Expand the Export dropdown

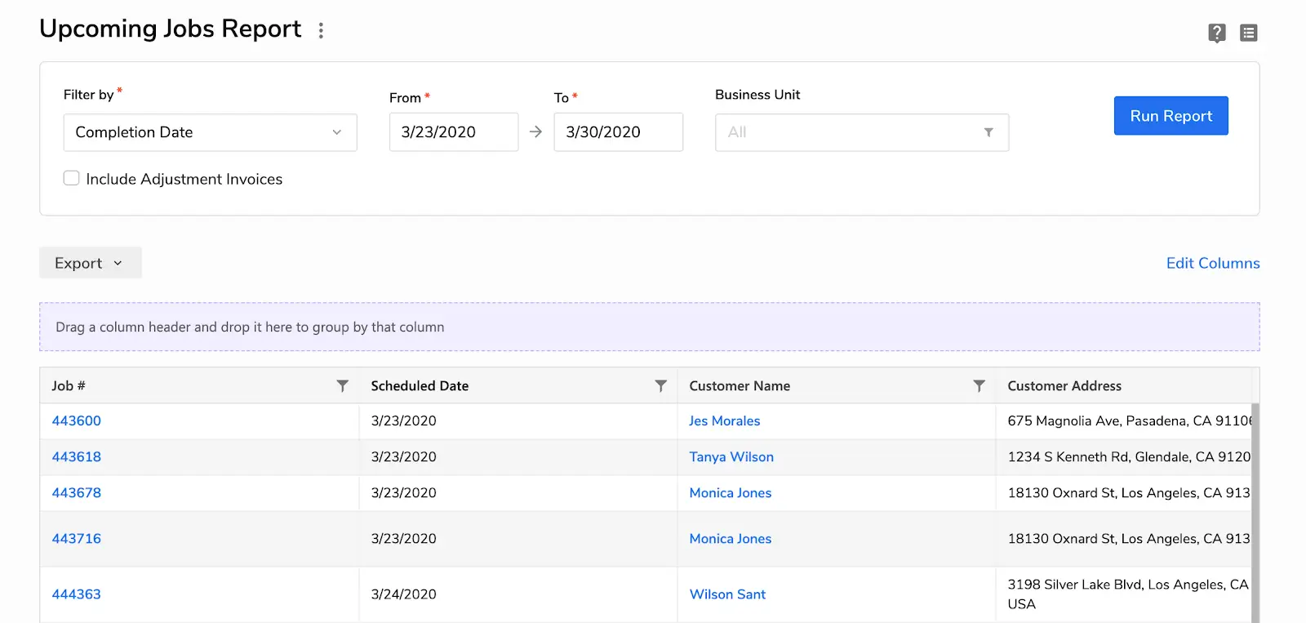point(90,263)
